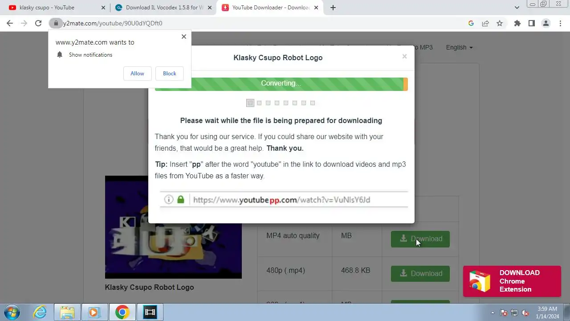Launch Internet Explorer from taskbar
This screenshot has height=321, width=570.
click(x=40, y=312)
